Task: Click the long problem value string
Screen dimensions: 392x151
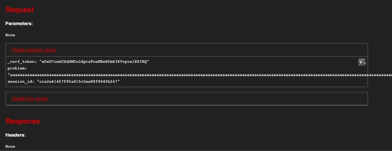Action: point(200,75)
